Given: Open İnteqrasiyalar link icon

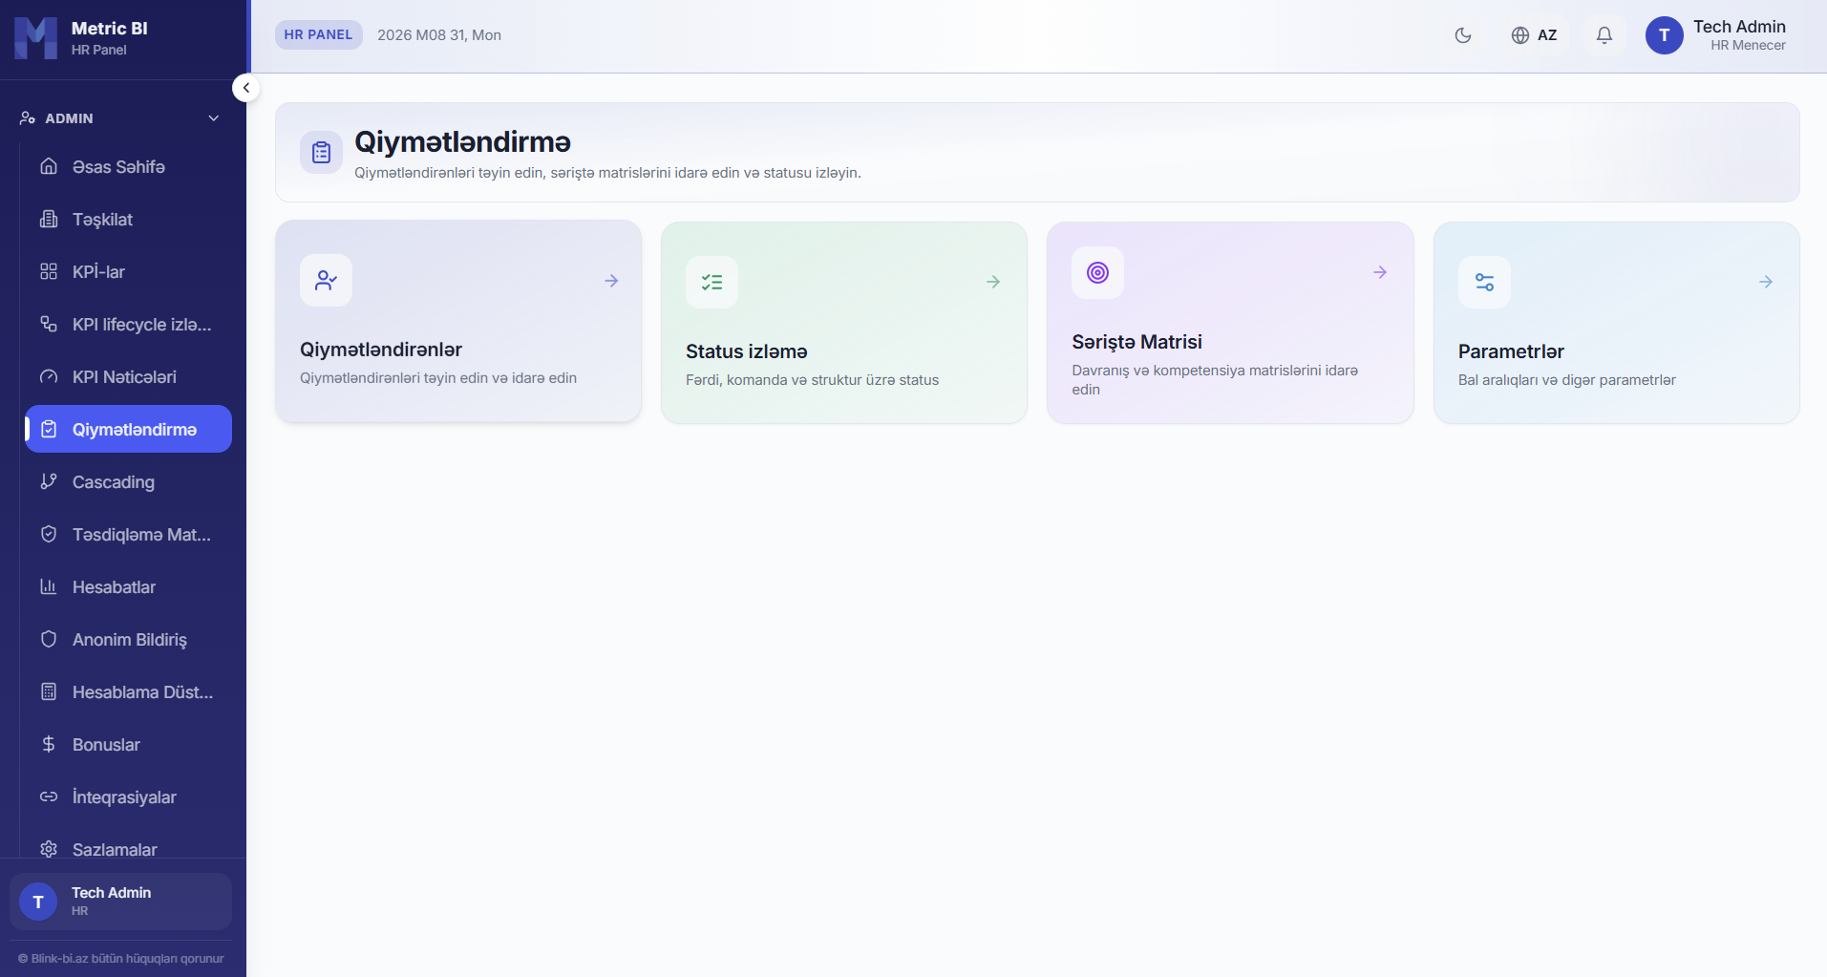Looking at the screenshot, I should click(49, 796).
